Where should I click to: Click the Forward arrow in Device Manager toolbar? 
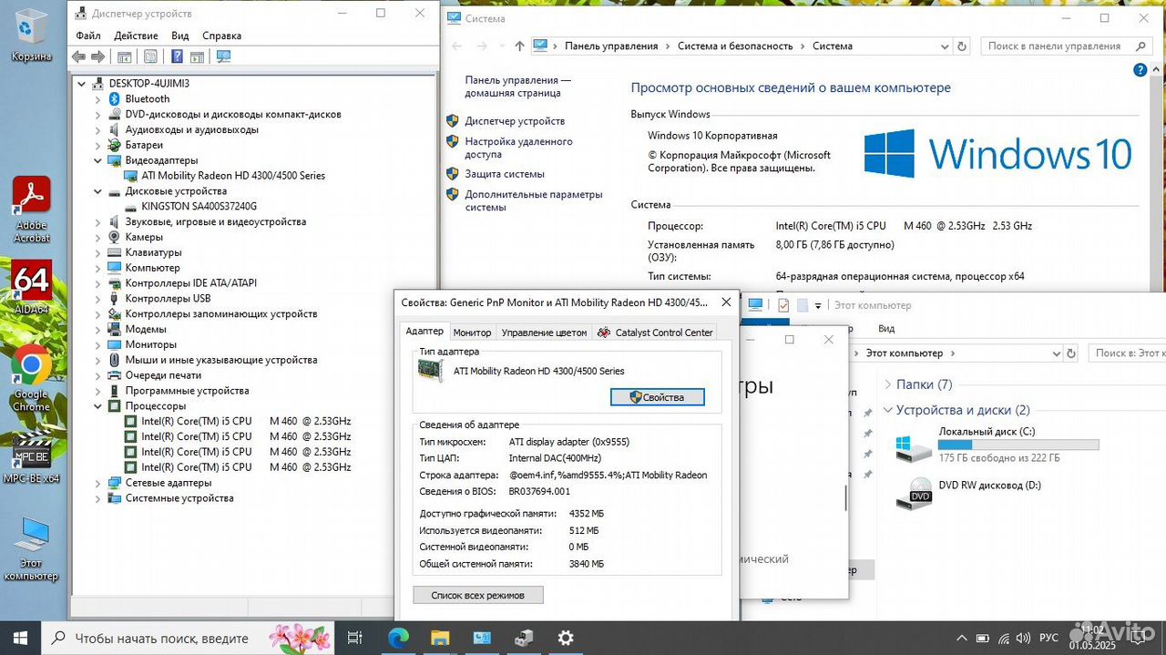97,56
